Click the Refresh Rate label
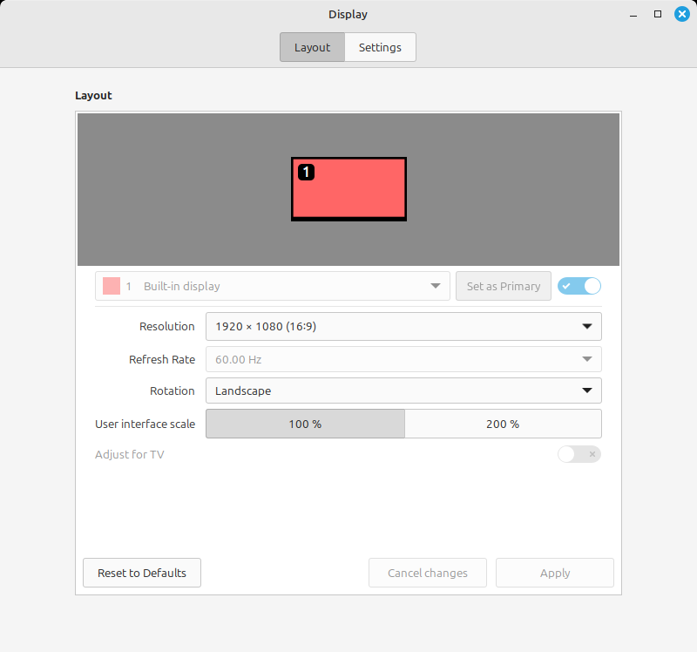Image resolution: width=697 pixels, height=652 pixels. [x=162, y=359]
